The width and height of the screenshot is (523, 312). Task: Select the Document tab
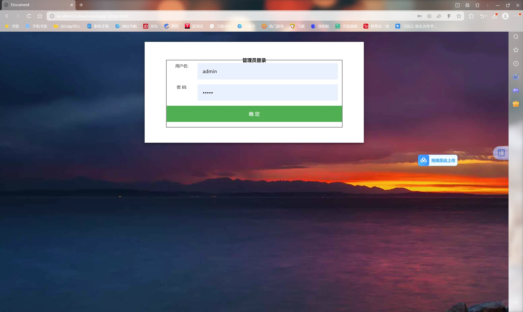click(35, 5)
